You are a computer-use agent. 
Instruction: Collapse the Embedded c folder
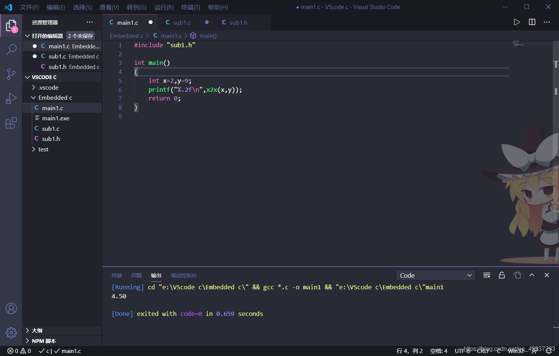point(62,97)
